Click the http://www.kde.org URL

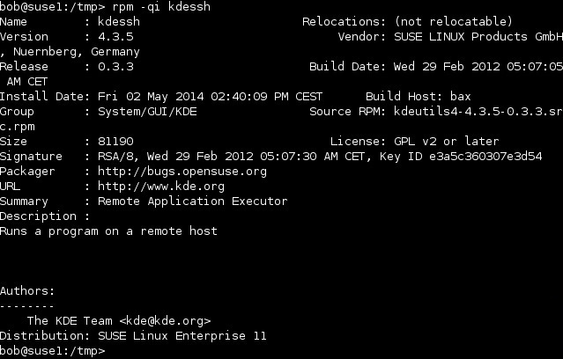click(x=161, y=187)
